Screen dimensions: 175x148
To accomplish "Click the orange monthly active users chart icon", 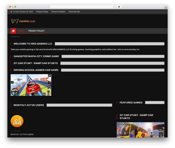I will click(x=17, y=121).
